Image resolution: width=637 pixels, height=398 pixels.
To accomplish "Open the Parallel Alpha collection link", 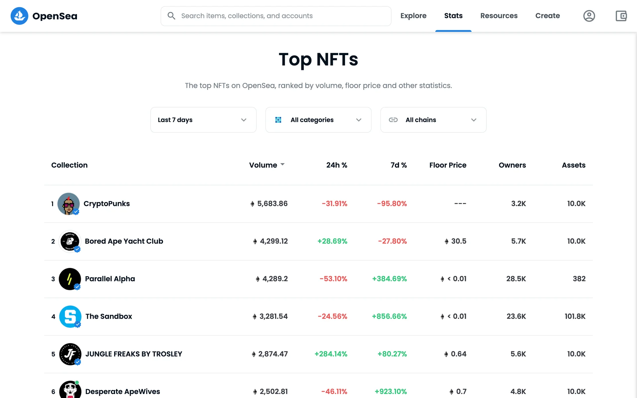I will [110, 279].
